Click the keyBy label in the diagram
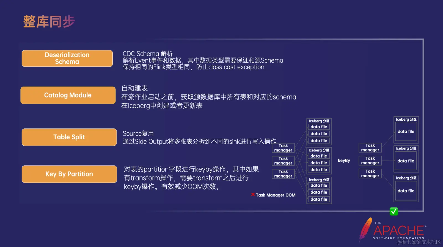Image resolution: width=443 pixels, height=247 pixels. tap(344, 161)
